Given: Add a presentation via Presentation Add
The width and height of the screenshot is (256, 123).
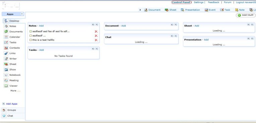Looking at the screenshot, I should pyautogui.click(x=206, y=40).
